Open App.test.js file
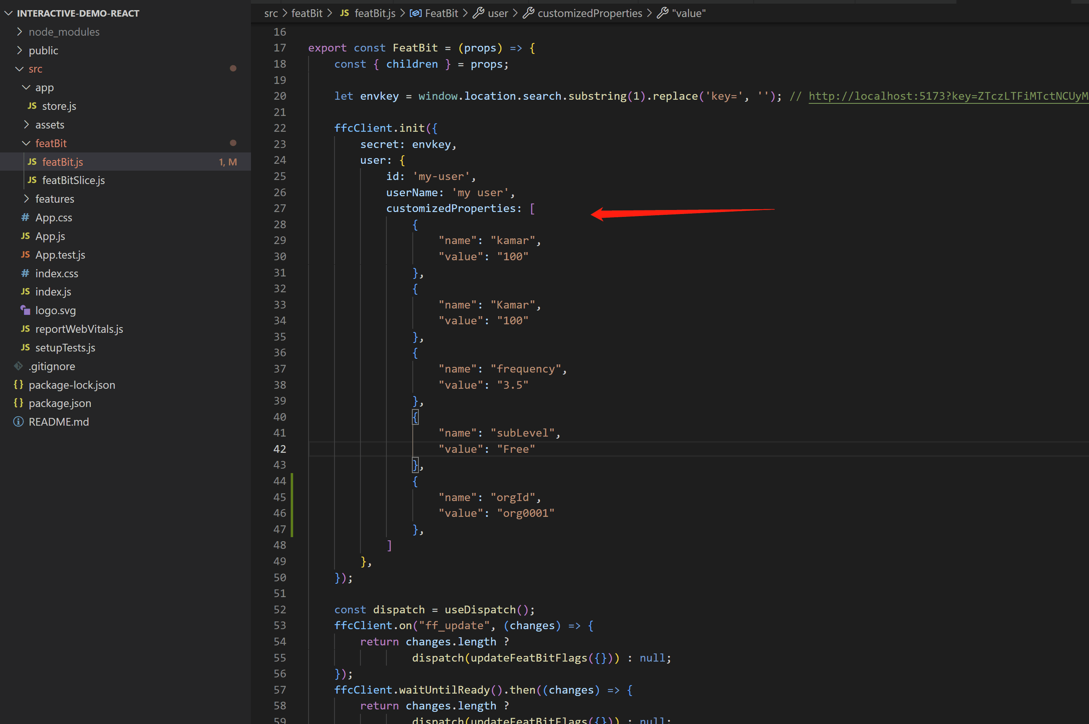Screen dimensions: 1089x724 coord(60,255)
